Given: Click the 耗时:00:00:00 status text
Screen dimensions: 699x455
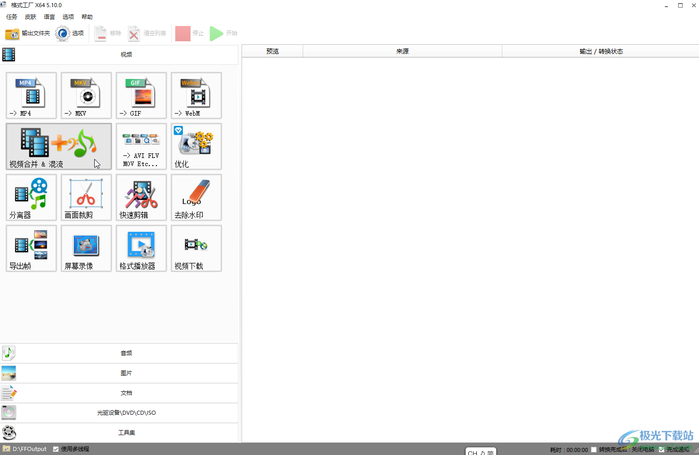Looking at the screenshot, I should 569,450.
